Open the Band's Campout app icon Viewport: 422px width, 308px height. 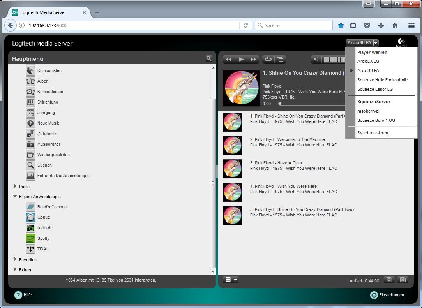[30, 207]
